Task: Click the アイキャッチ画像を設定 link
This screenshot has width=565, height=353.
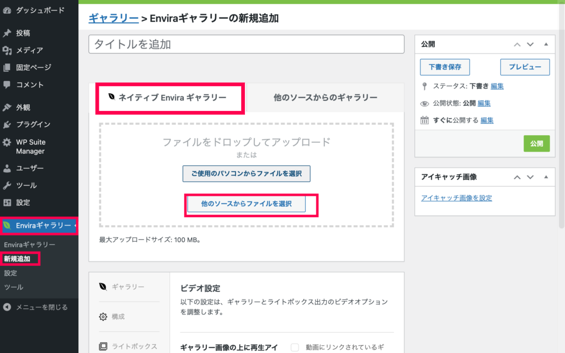Action: [x=456, y=198]
